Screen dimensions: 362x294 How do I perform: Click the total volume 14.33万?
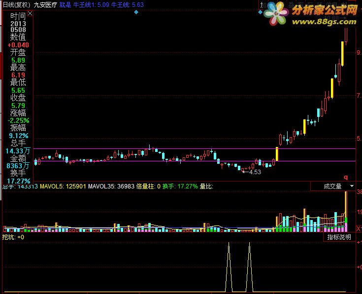pos(18,151)
